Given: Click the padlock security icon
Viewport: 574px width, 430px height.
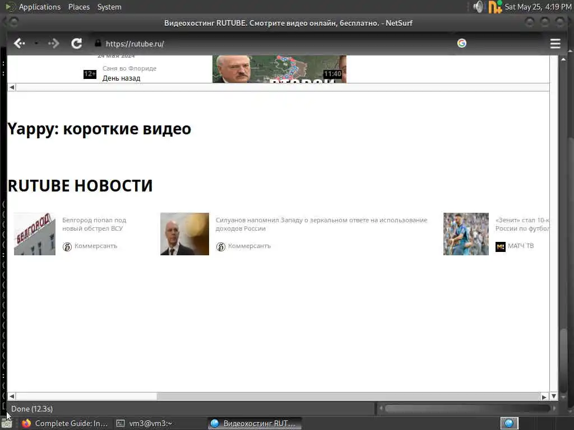Looking at the screenshot, I should (x=98, y=43).
